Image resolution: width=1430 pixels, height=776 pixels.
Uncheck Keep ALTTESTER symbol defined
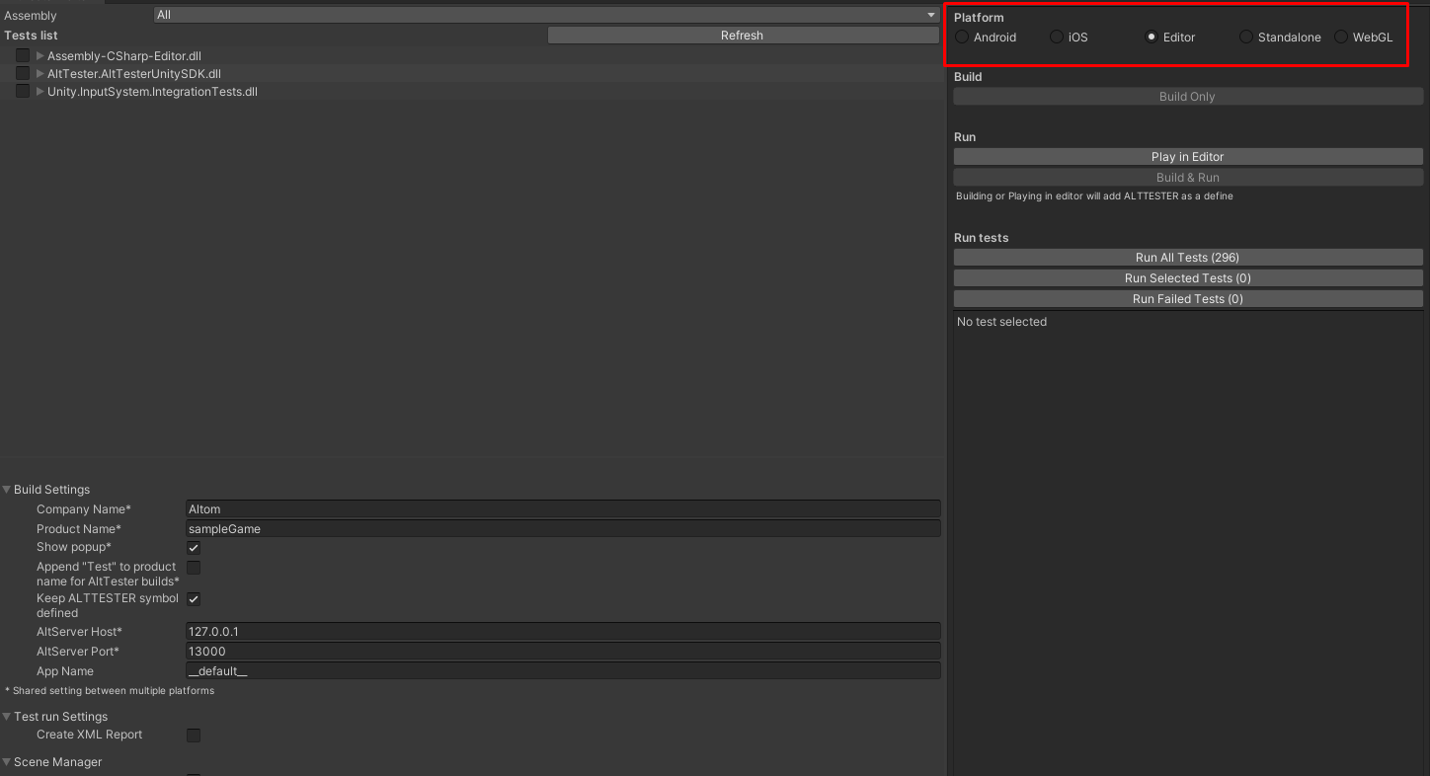(194, 598)
